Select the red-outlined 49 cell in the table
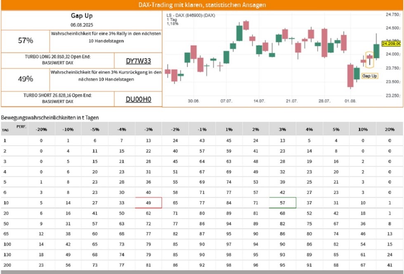Image resolution: width=404 pixels, height=274 pixels. point(149,203)
